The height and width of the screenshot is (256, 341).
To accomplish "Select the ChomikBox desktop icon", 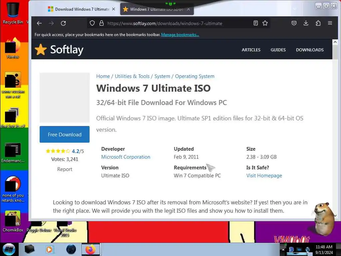I will coord(13,221).
